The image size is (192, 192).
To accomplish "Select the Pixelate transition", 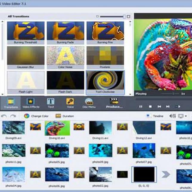I will [x=105, y=58].
